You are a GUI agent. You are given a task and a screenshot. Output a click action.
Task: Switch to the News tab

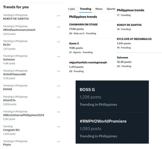tap(99, 9)
